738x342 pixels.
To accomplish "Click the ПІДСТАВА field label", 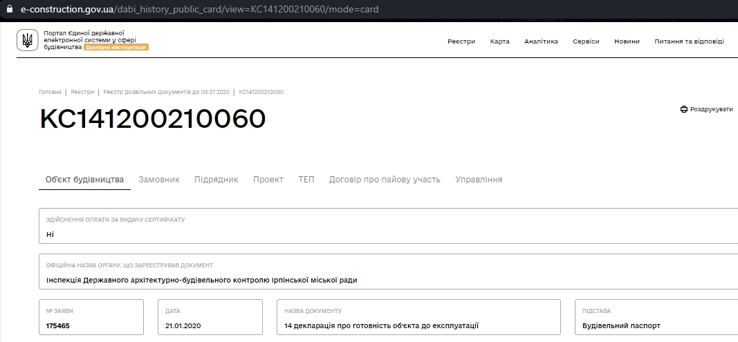I will click(596, 311).
